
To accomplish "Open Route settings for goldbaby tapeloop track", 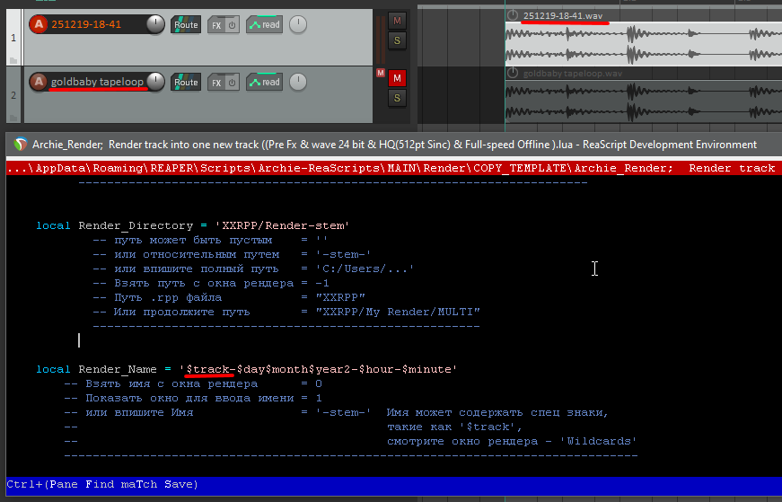I will point(186,82).
